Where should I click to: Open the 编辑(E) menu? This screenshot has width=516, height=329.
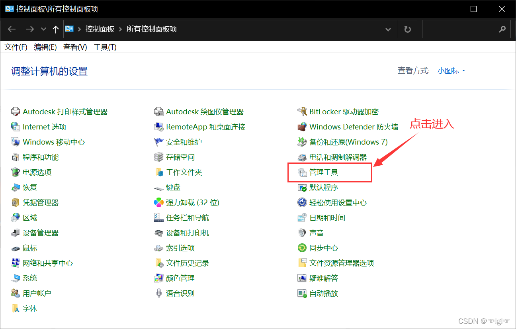(45, 47)
